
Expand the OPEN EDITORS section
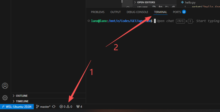[154, 2]
